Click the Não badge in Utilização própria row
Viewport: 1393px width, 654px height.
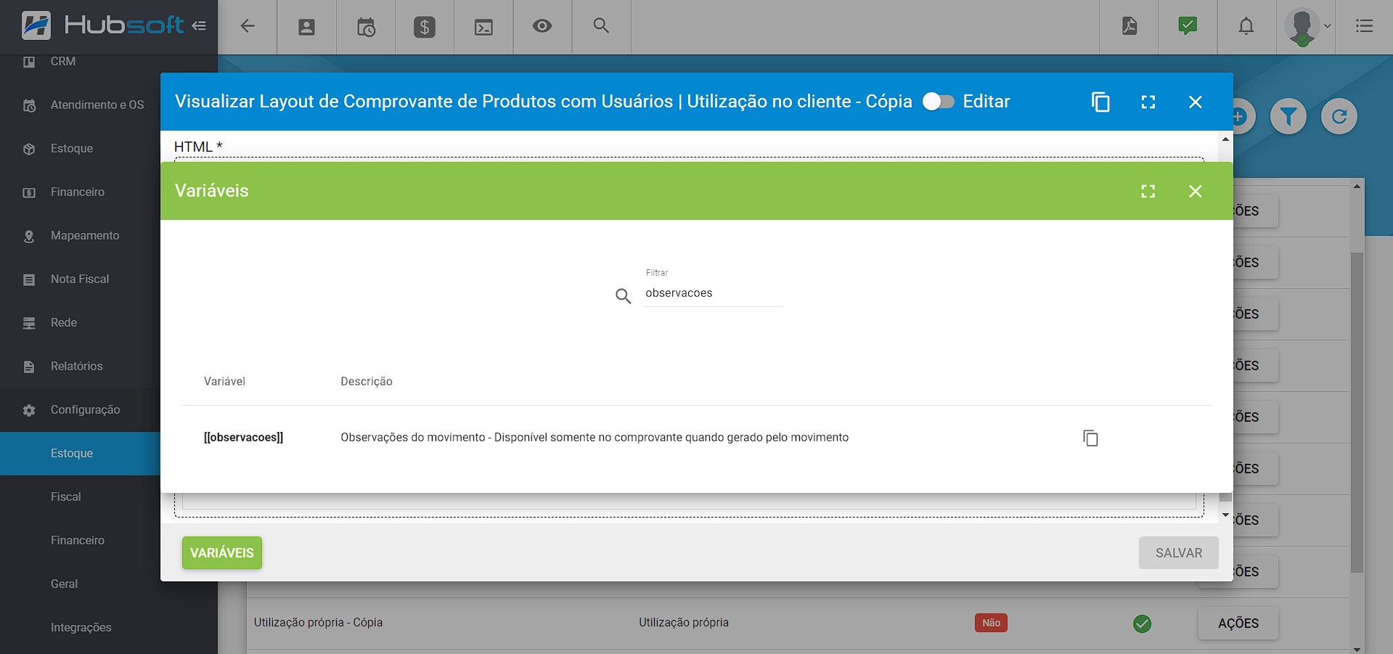click(x=991, y=623)
